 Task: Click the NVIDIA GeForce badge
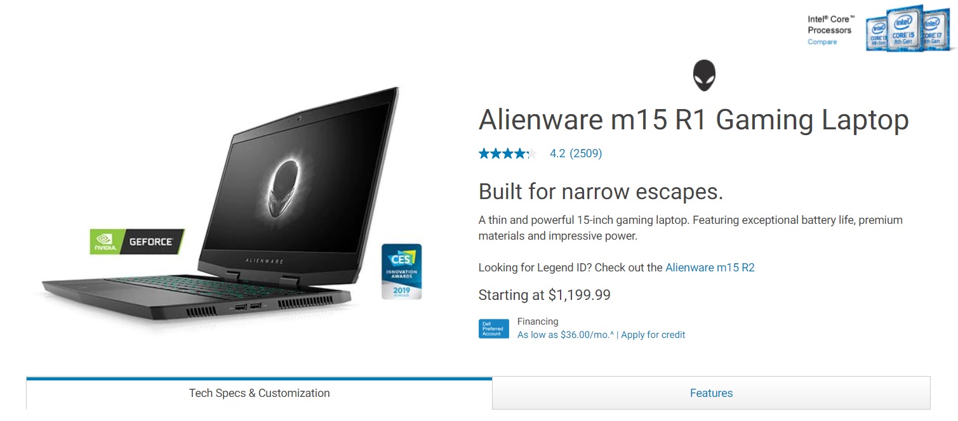tap(137, 242)
